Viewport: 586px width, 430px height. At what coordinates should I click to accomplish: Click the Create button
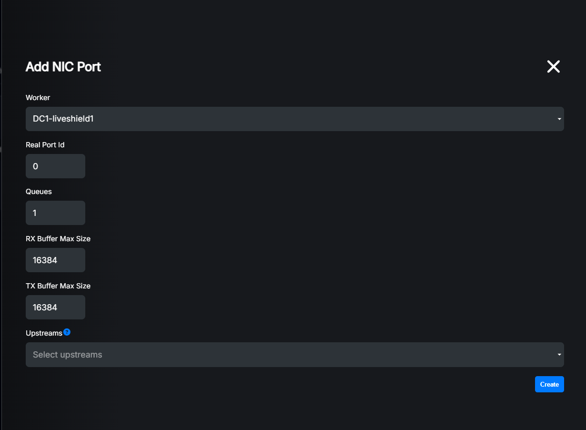pyautogui.click(x=549, y=384)
